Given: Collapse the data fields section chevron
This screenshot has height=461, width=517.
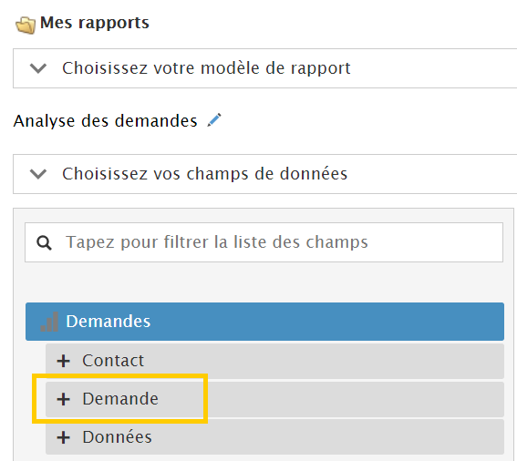Looking at the screenshot, I should pos(38,174).
